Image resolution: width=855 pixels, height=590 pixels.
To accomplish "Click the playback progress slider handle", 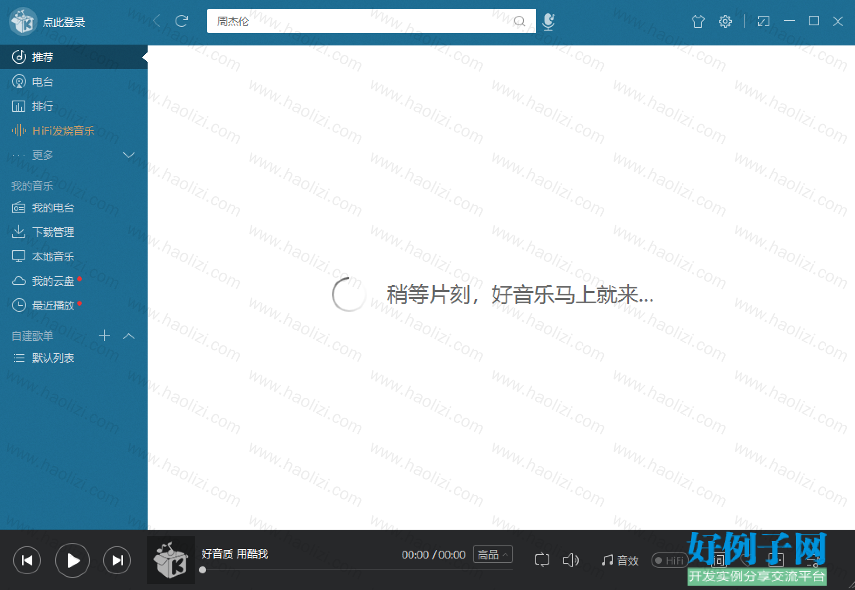I will pyautogui.click(x=203, y=570).
